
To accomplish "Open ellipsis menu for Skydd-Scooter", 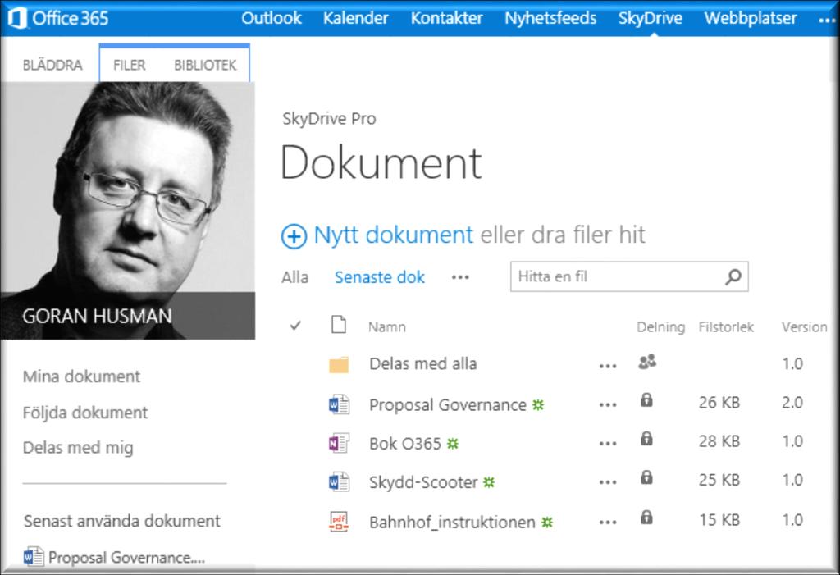I will [x=608, y=482].
